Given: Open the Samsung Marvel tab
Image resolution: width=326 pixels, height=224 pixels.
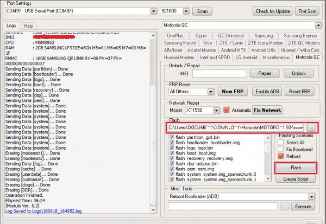Looking at the screenshot, I should pos(180,43).
